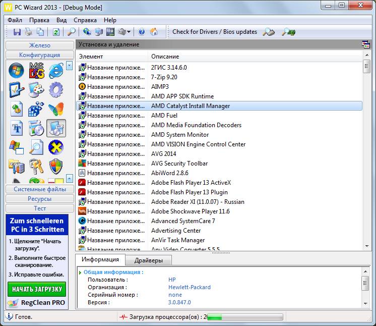Click the application list scroll down arrow
Viewport: 376px width, 326px height.
point(367,246)
